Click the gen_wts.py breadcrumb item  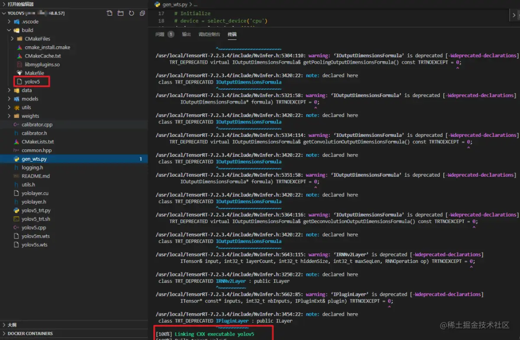(174, 4)
